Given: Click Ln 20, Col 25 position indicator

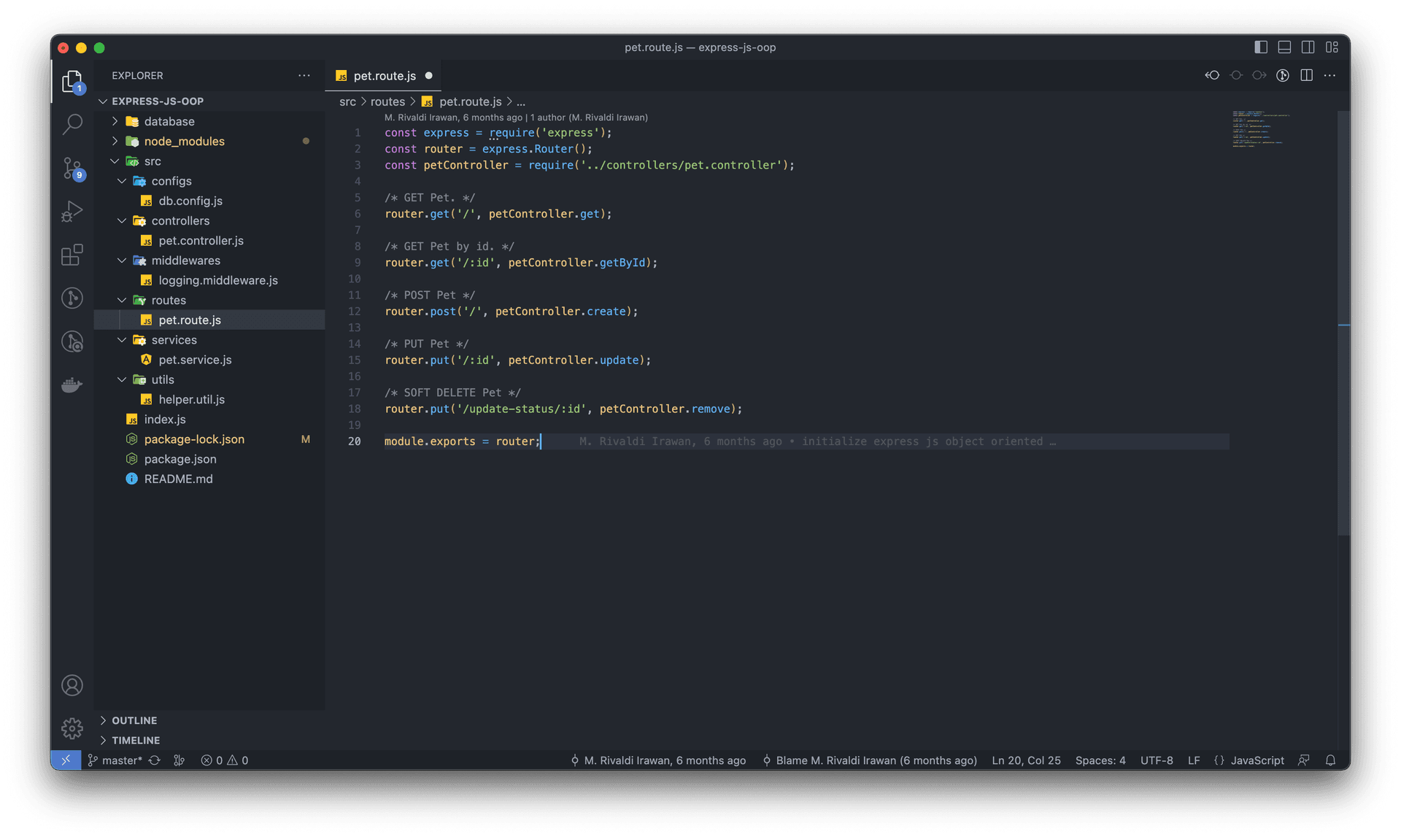Looking at the screenshot, I should [x=1026, y=760].
